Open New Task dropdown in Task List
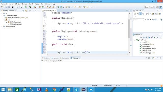The image size is (163, 92). (x=137, y=14)
